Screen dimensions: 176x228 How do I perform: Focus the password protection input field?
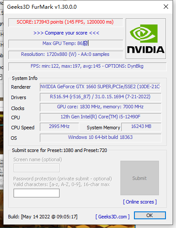click(36, 193)
